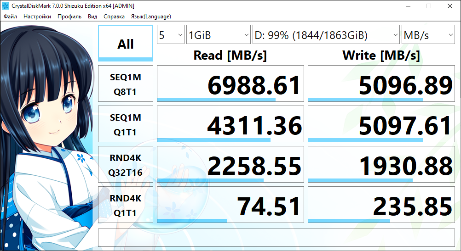This screenshot has height=251, width=461.
Task: Start the SEQ1M Q1T1 test
Action: point(126,124)
